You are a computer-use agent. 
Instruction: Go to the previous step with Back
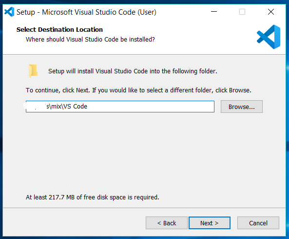(x=167, y=223)
